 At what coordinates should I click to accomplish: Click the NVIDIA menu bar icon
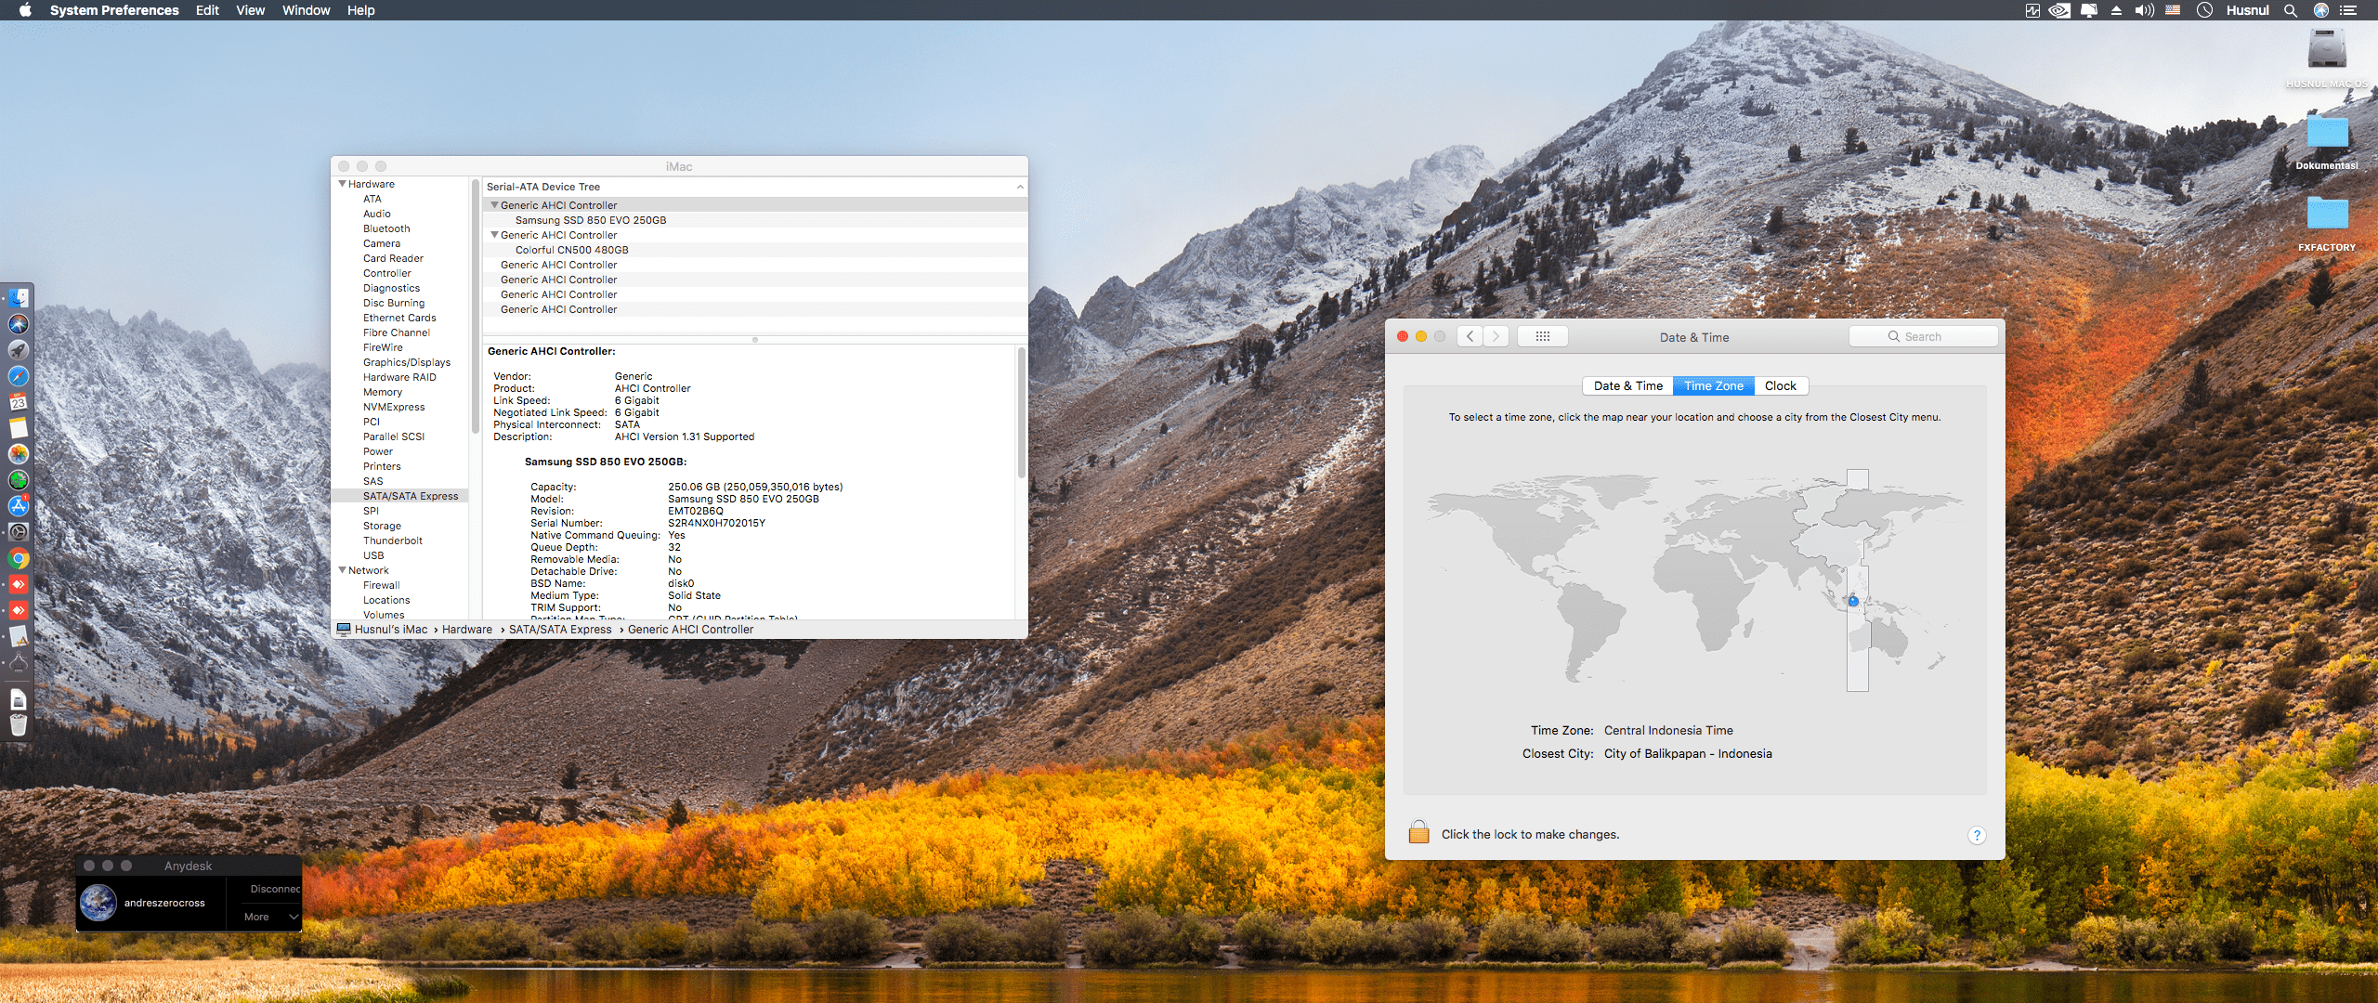coord(2059,10)
